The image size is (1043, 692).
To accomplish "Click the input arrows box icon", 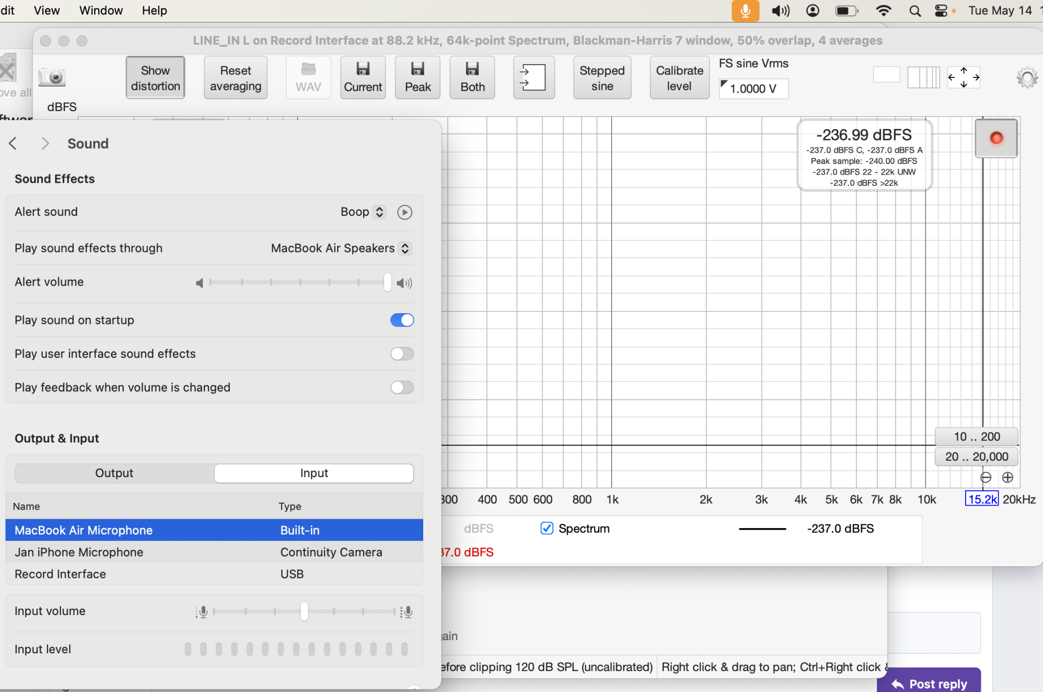I will 533,77.
